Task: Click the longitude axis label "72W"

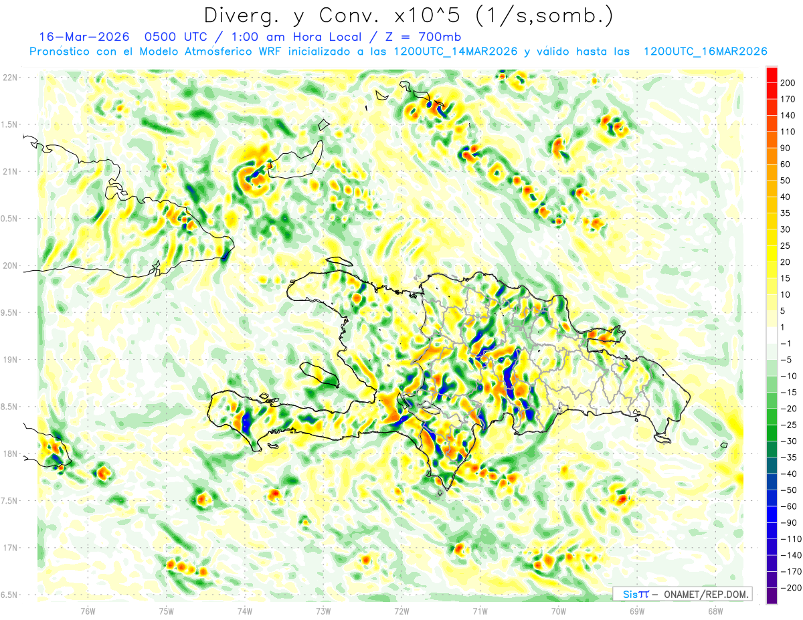Action: pyautogui.click(x=401, y=610)
